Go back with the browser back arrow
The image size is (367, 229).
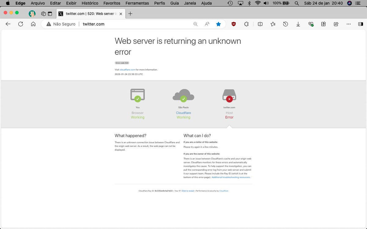tap(8, 24)
